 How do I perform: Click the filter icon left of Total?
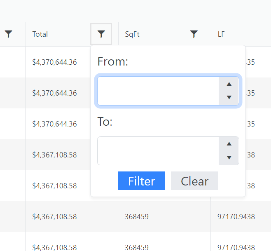click(8, 34)
